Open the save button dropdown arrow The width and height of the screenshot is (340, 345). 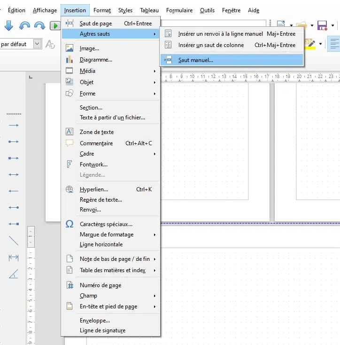click(333, 25)
